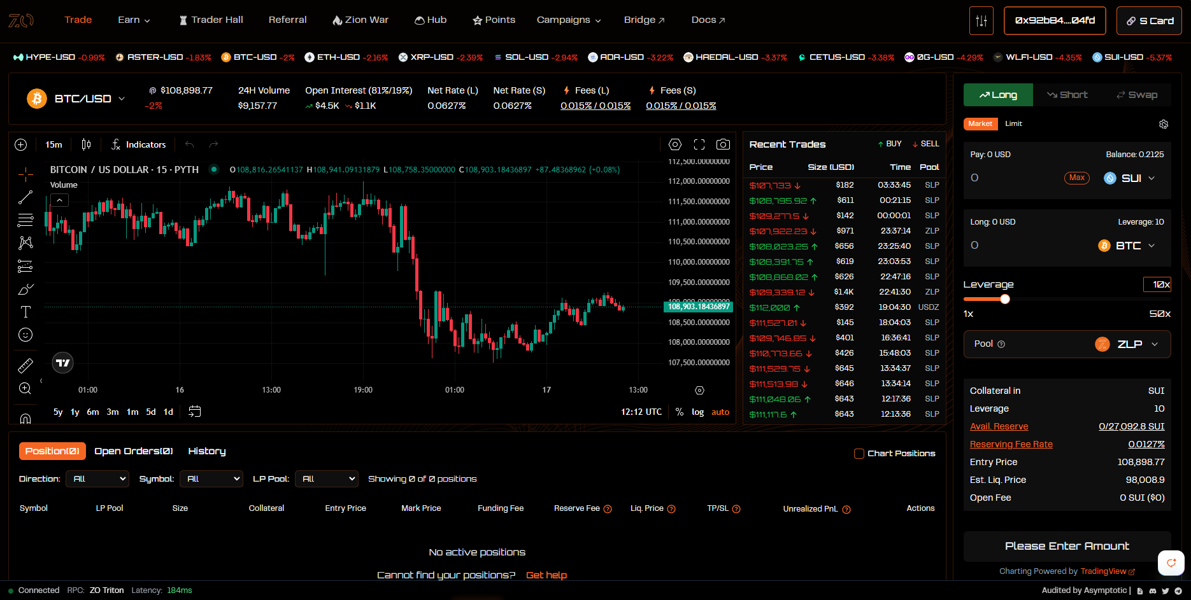This screenshot has width=1191, height=600.
Task: Open the Indicators dialog on the chart
Action: point(138,144)
